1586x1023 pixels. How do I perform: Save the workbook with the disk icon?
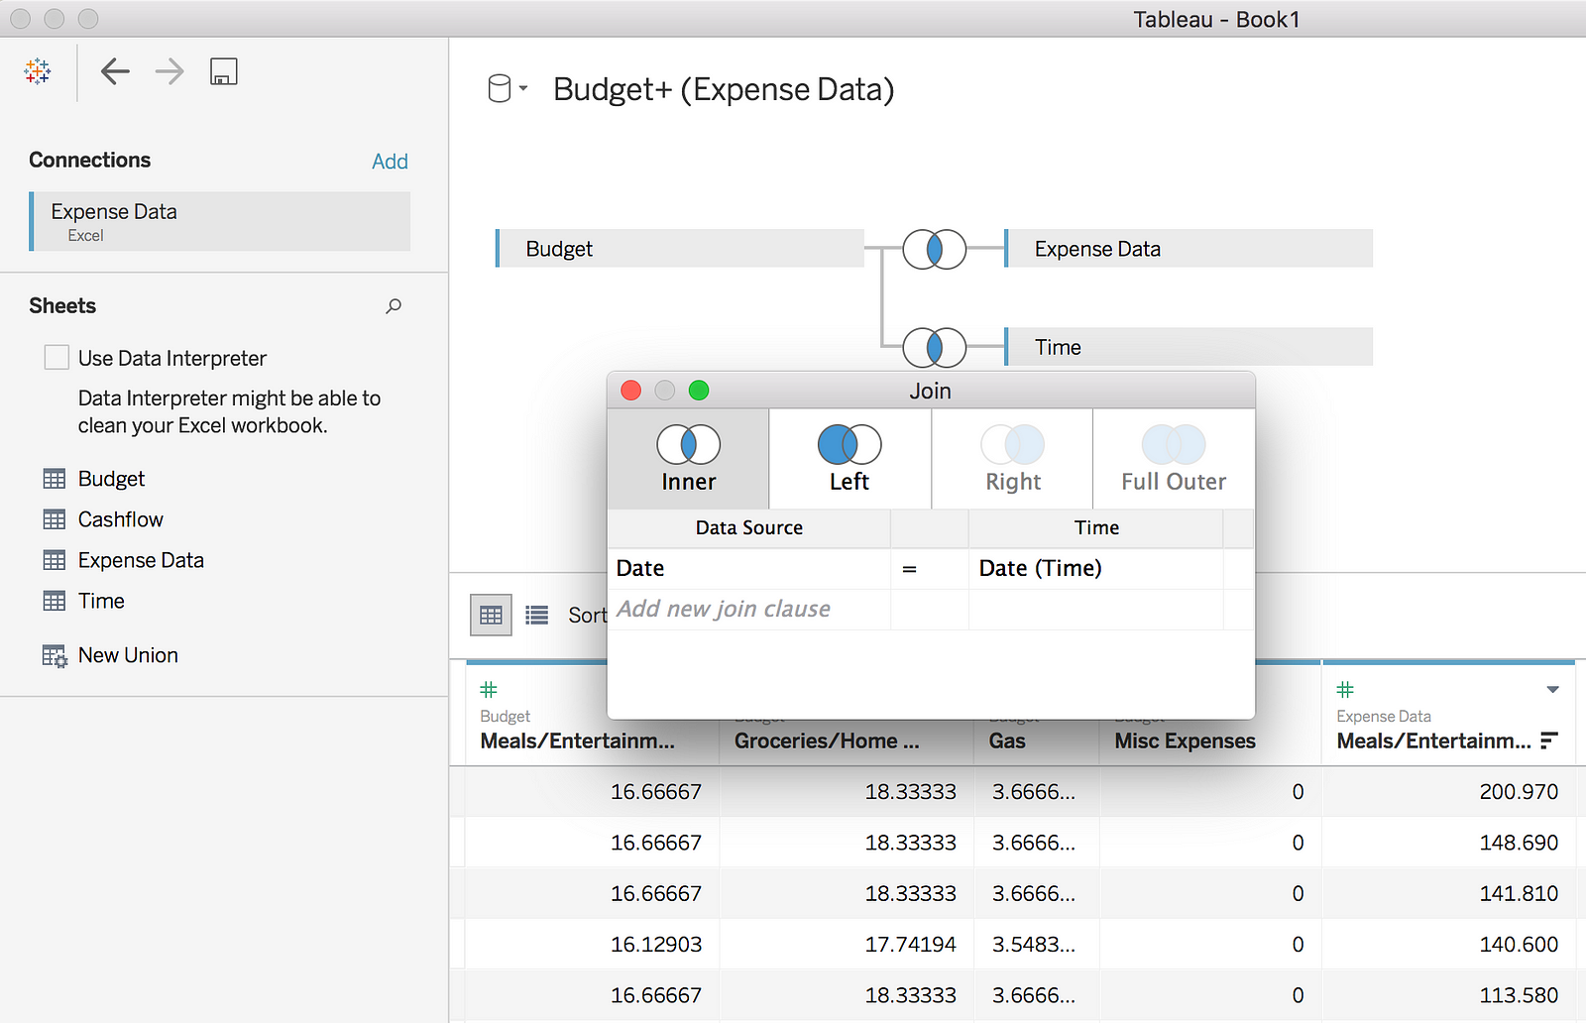tap(224, 71)
